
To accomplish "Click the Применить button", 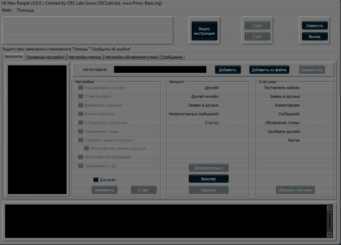I will point(104,190).
